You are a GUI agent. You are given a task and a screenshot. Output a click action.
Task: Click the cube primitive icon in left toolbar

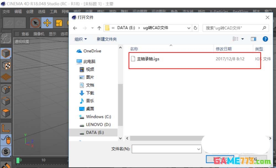6,53
